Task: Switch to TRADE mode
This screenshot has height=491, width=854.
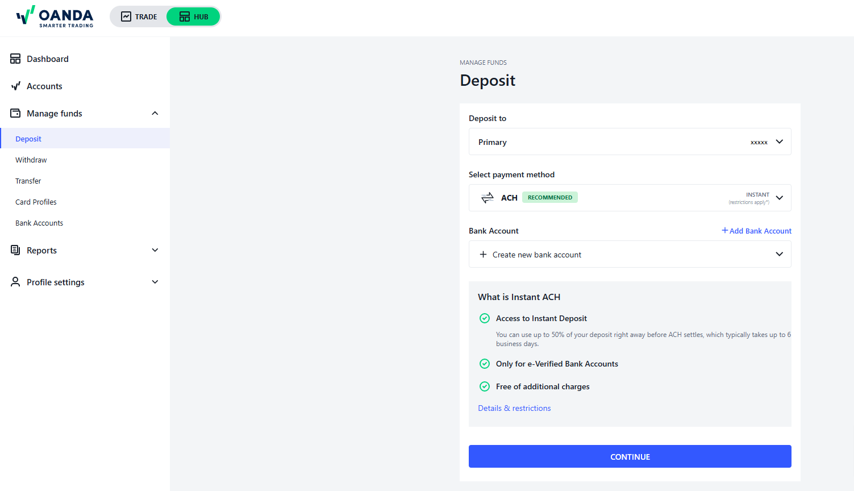Action: [x=139, y=16]
